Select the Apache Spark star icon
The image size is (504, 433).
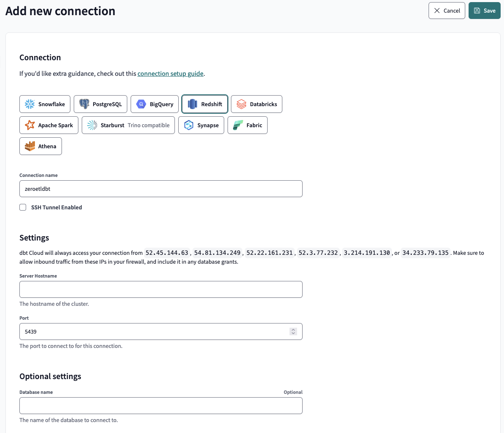[x=30, y=125]
